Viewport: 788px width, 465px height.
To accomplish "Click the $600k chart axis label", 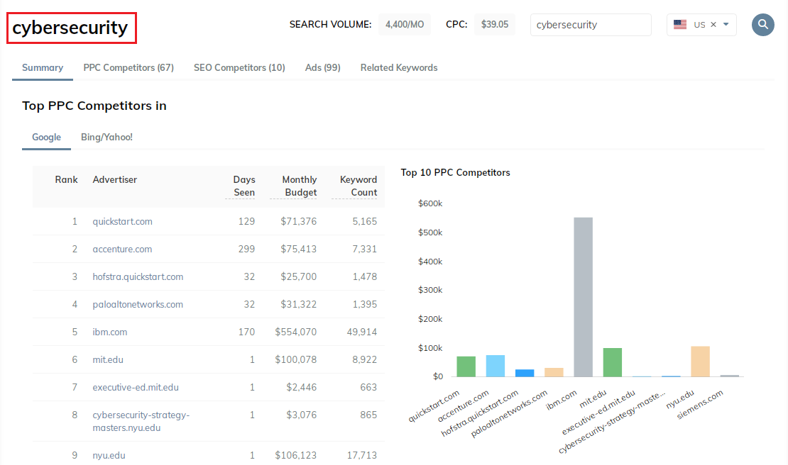I will coord(430,203).
